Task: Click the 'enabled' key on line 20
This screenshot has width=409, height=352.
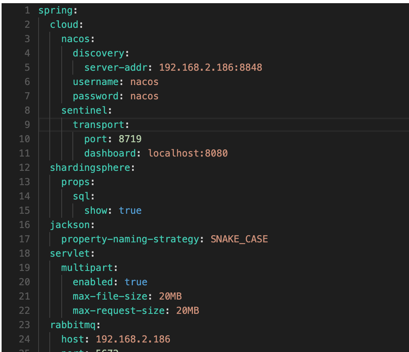Action: click(93, 282)
